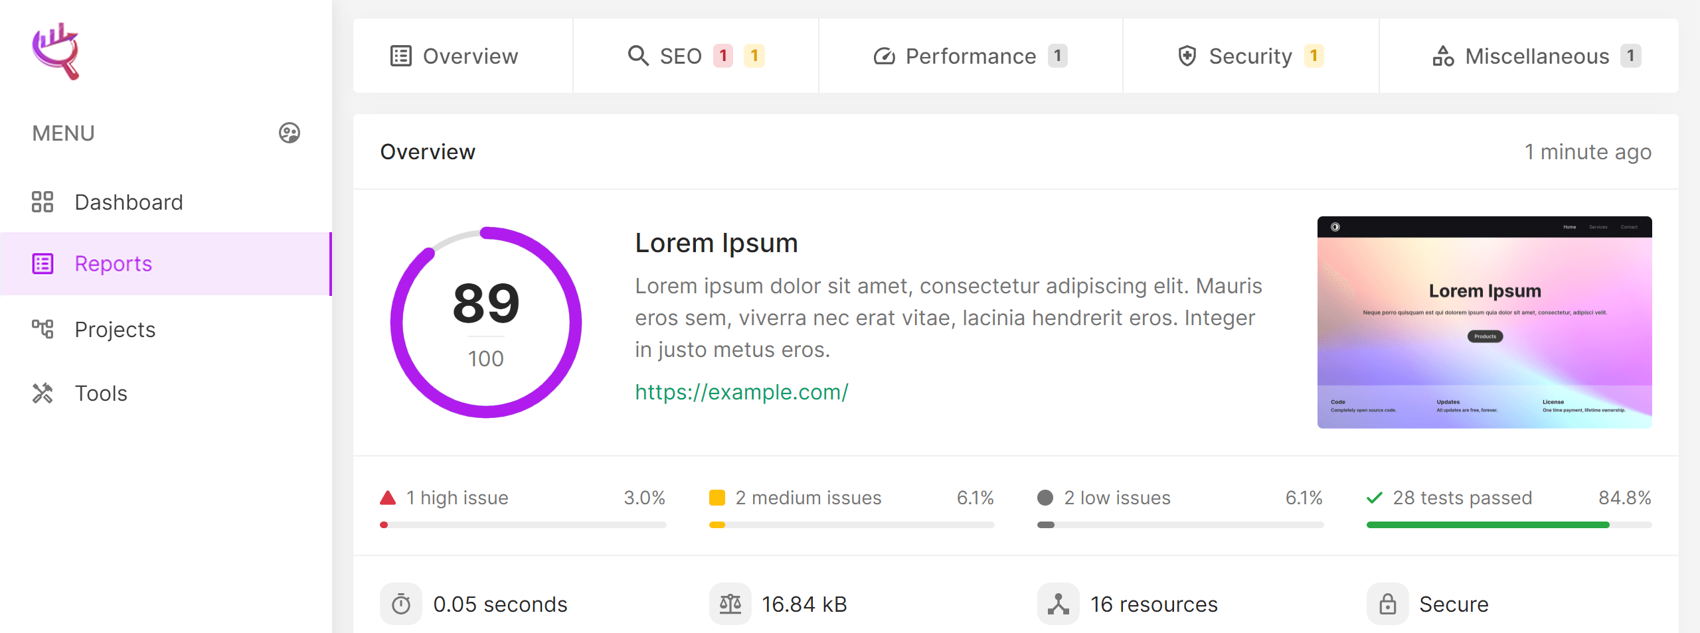This screenshot has height=633, width=1700.
Task: Open Tools from the sidebar
Action: tap(101, 393)
